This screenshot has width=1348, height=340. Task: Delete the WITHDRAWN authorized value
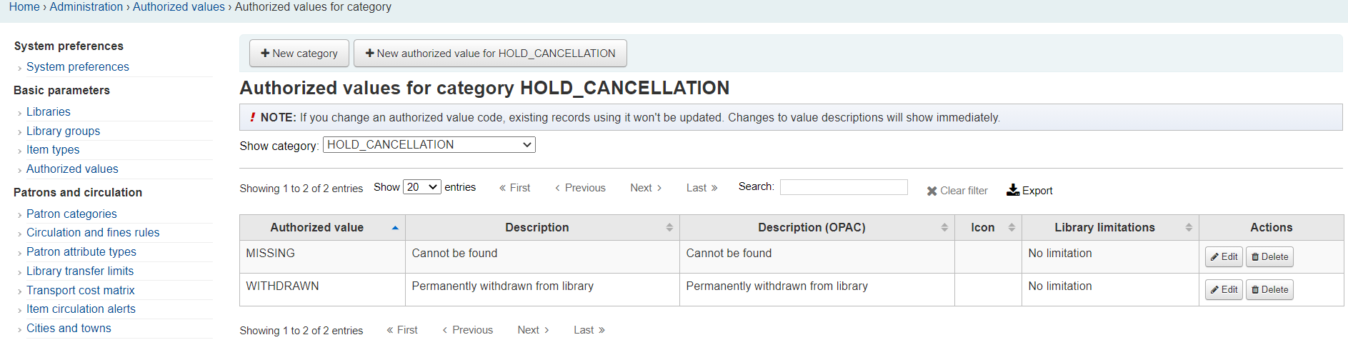pyautogui.click(x=1269, y=290)
